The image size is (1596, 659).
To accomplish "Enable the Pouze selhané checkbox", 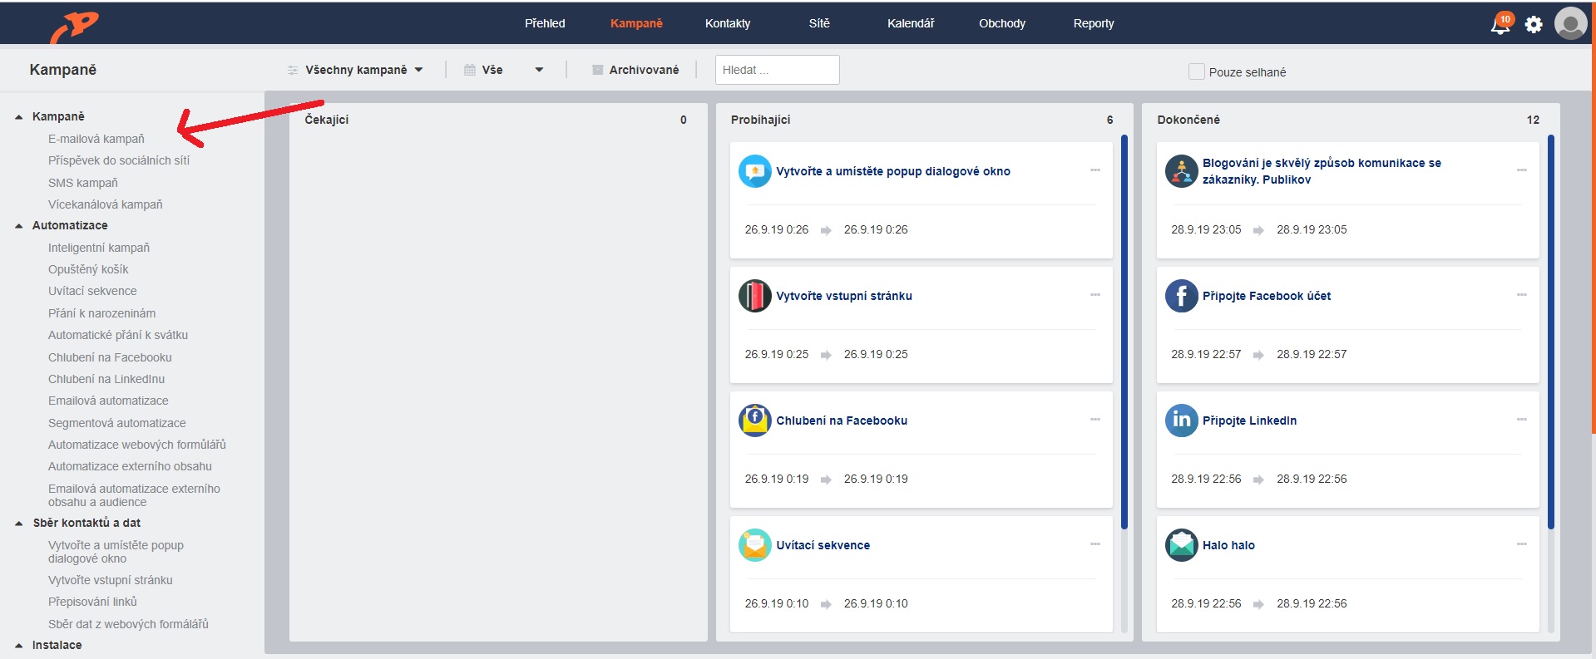I will (1197, 71).
